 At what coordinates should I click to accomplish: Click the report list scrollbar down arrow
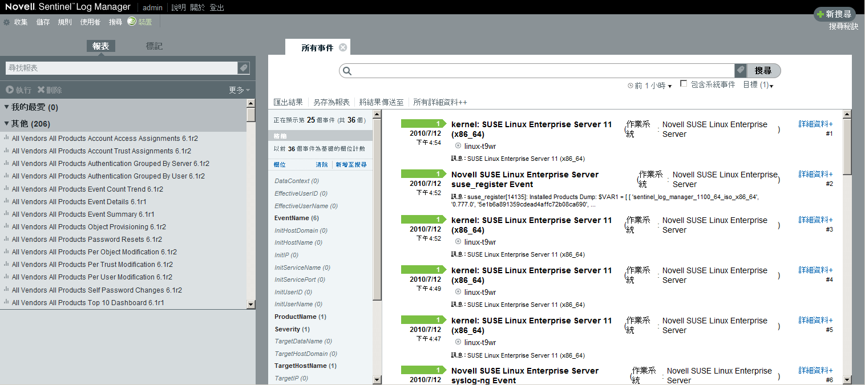pos(251,305)
